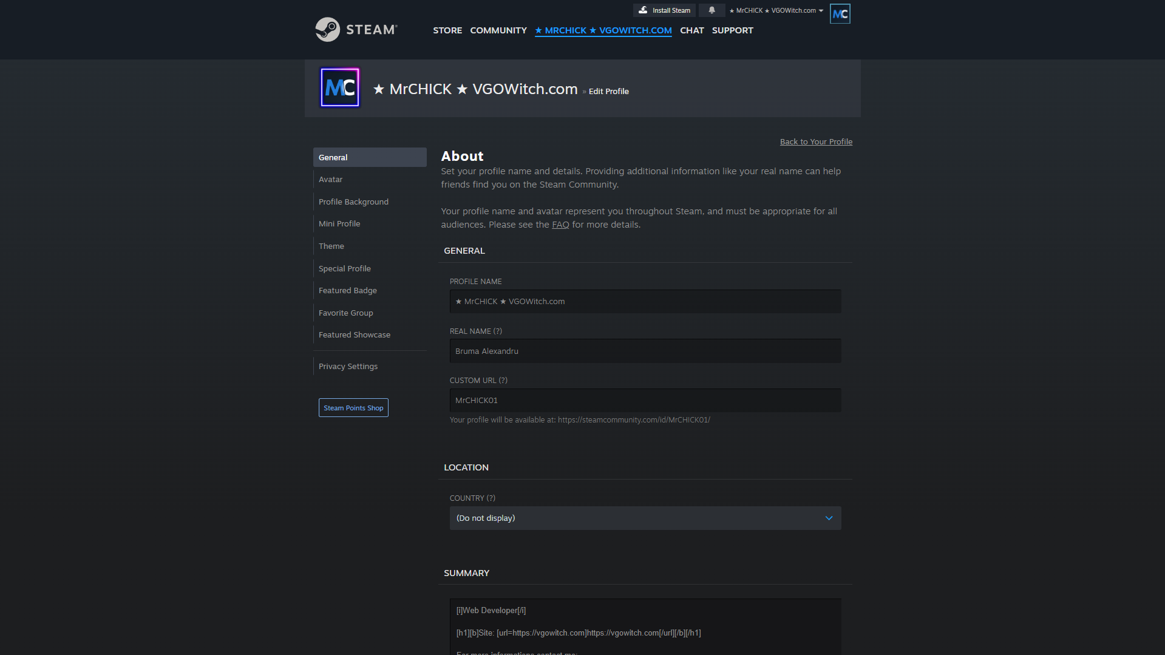The height and width of the screenshot is (655, 1165).
Task: Click the Steam Points Shop button
Action: coord(353,408)
